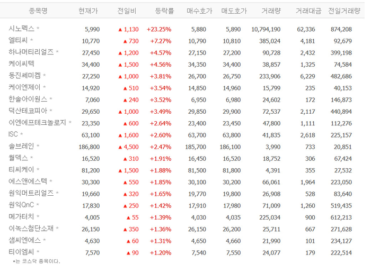
Task: Select the stock name 샘씨엔에스
Action: pos(25,240)
